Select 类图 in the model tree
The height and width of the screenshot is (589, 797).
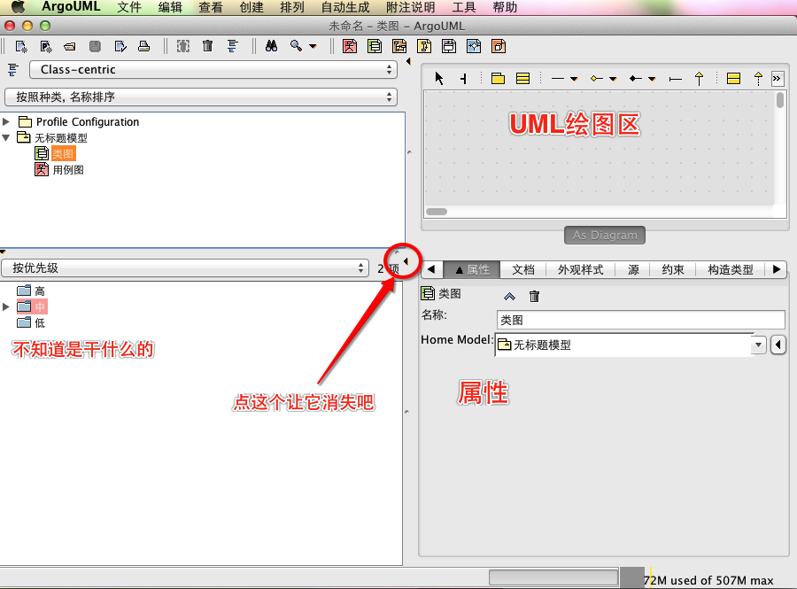click(63, 153)
